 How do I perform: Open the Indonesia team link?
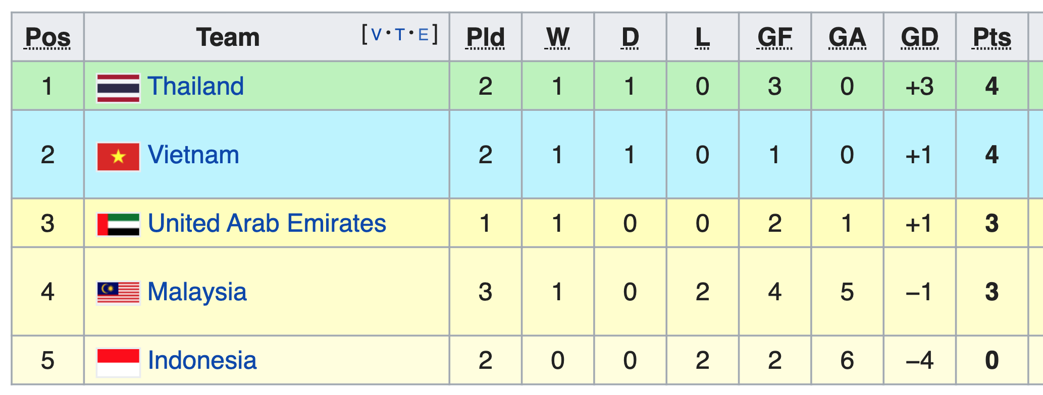(202, 361)
